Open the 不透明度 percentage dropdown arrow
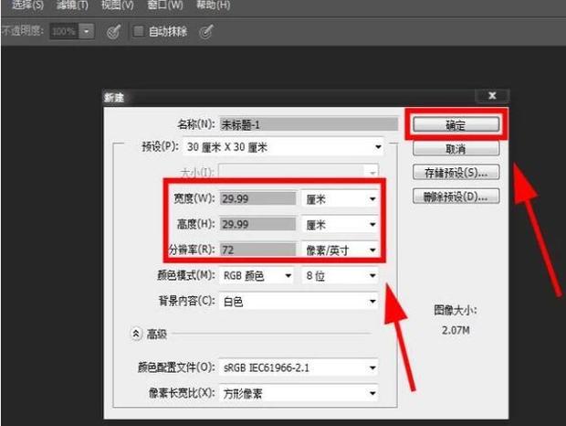This screenshot has width=566, height=426. point(87,31)
